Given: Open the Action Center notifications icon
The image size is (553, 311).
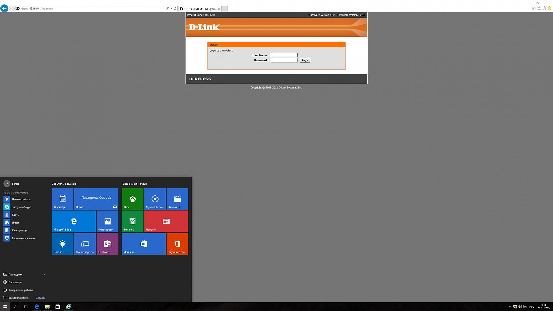Looking at the screenshot, I should click(x=525, y=307).
